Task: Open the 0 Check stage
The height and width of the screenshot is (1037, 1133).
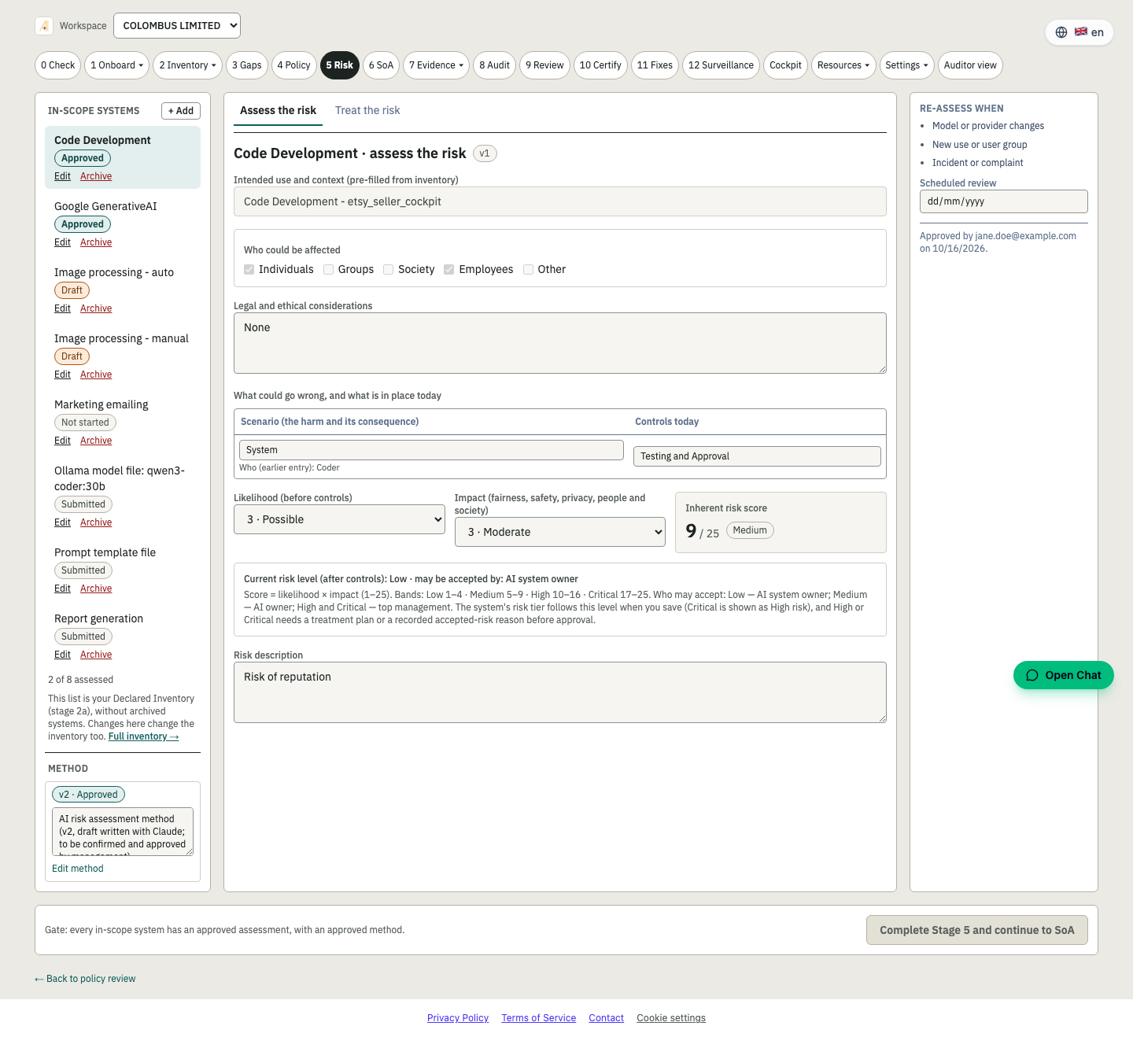Action: 58,65
